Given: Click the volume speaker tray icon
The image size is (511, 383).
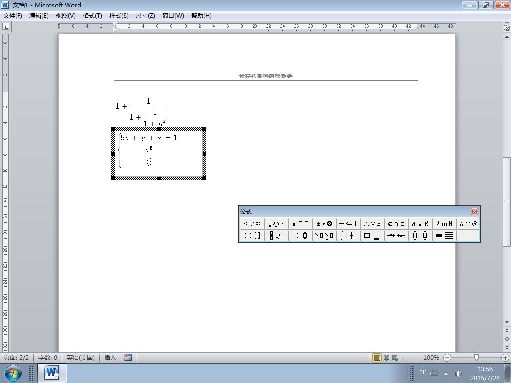Looking at the screenshot, I should click(458, 373).
